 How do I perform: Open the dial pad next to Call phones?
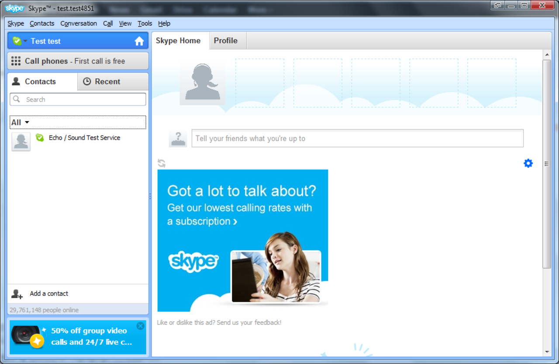point(16,61)
